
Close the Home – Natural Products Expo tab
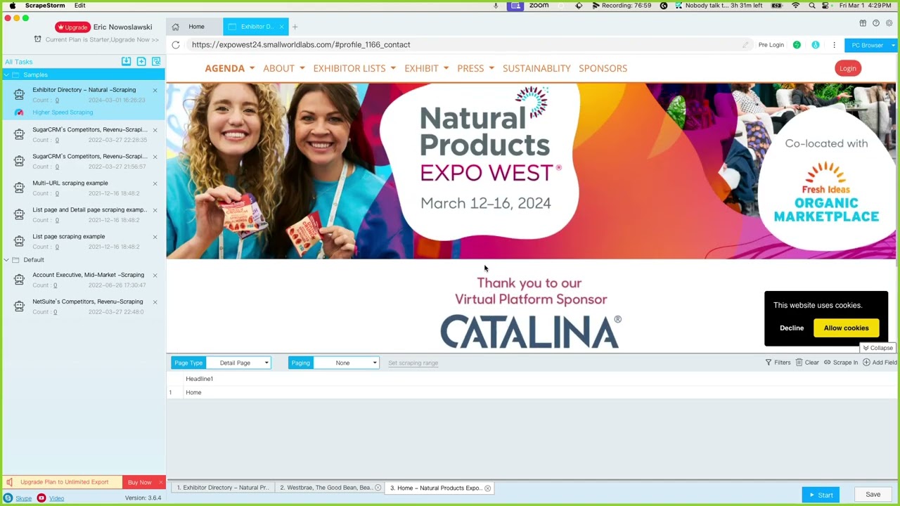(x=487, y=488)
